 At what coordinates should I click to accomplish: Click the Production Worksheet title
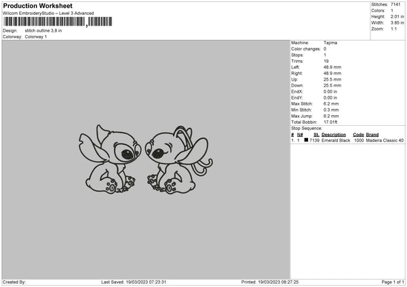click(37, 5)
